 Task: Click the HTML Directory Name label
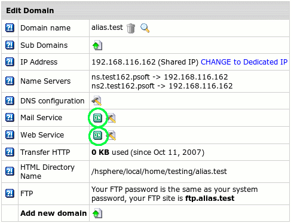(47, 172)
